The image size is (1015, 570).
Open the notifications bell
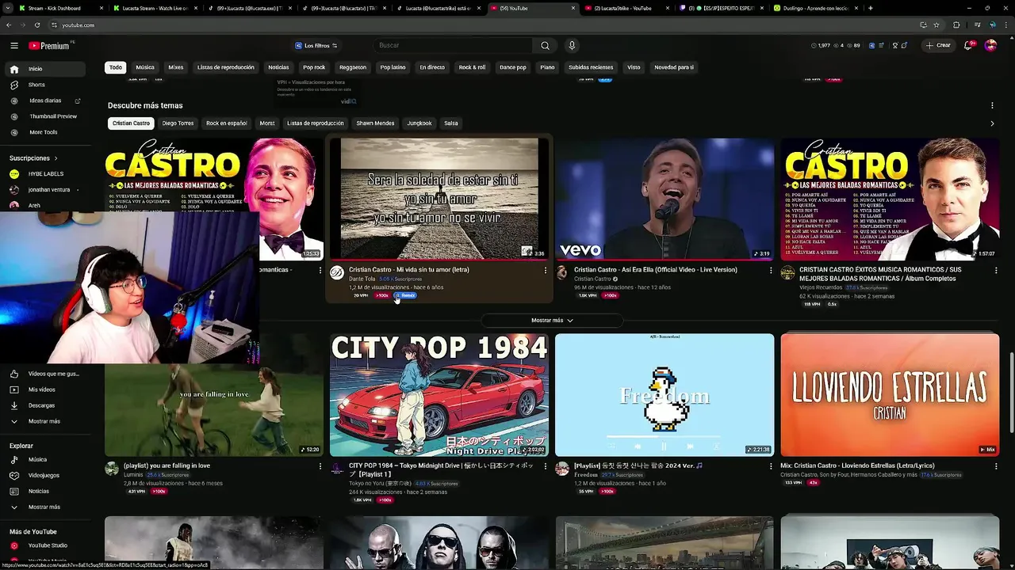point(968,46)
